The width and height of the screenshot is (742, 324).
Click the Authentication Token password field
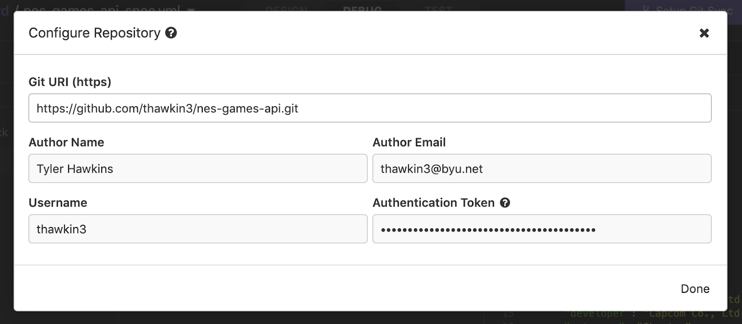point(542,229)
